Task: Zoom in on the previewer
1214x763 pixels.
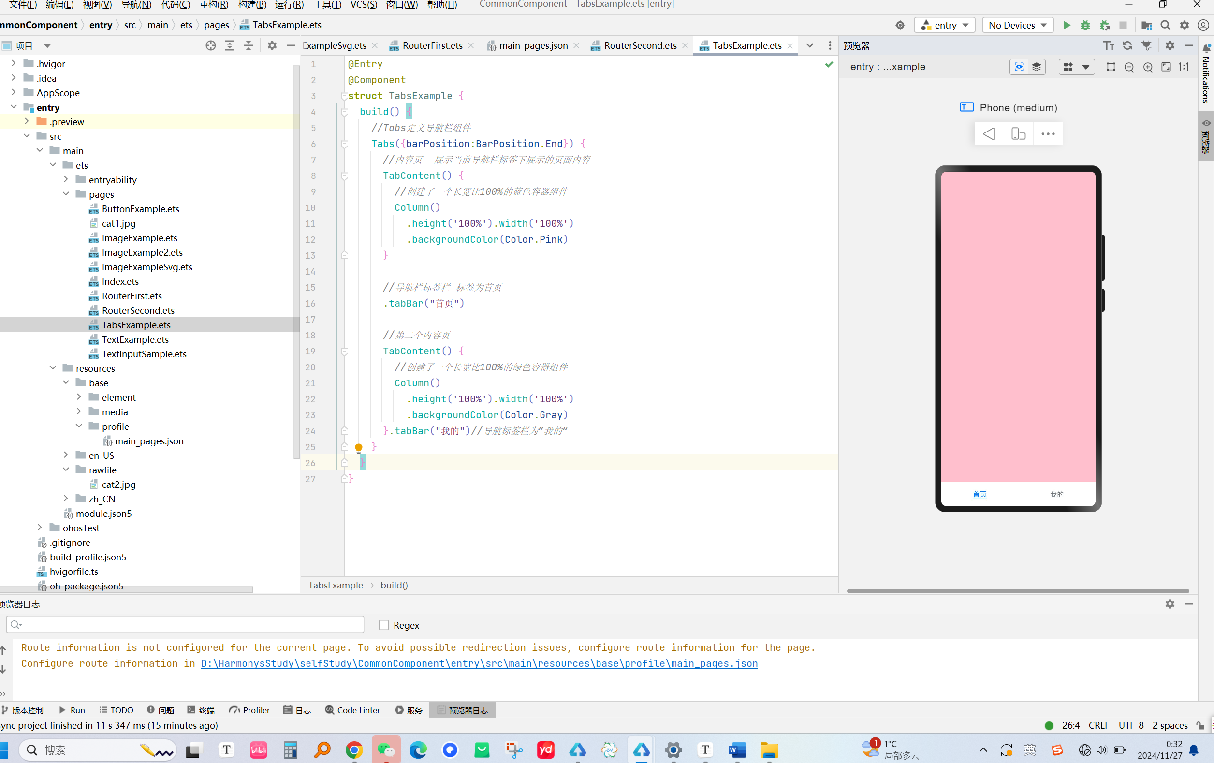Action: (x=1147, y=67)
